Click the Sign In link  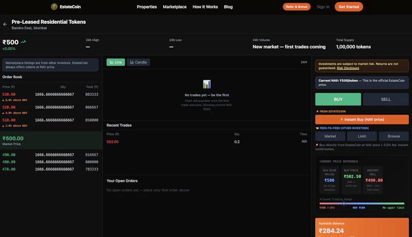click(x=323, y=7)
